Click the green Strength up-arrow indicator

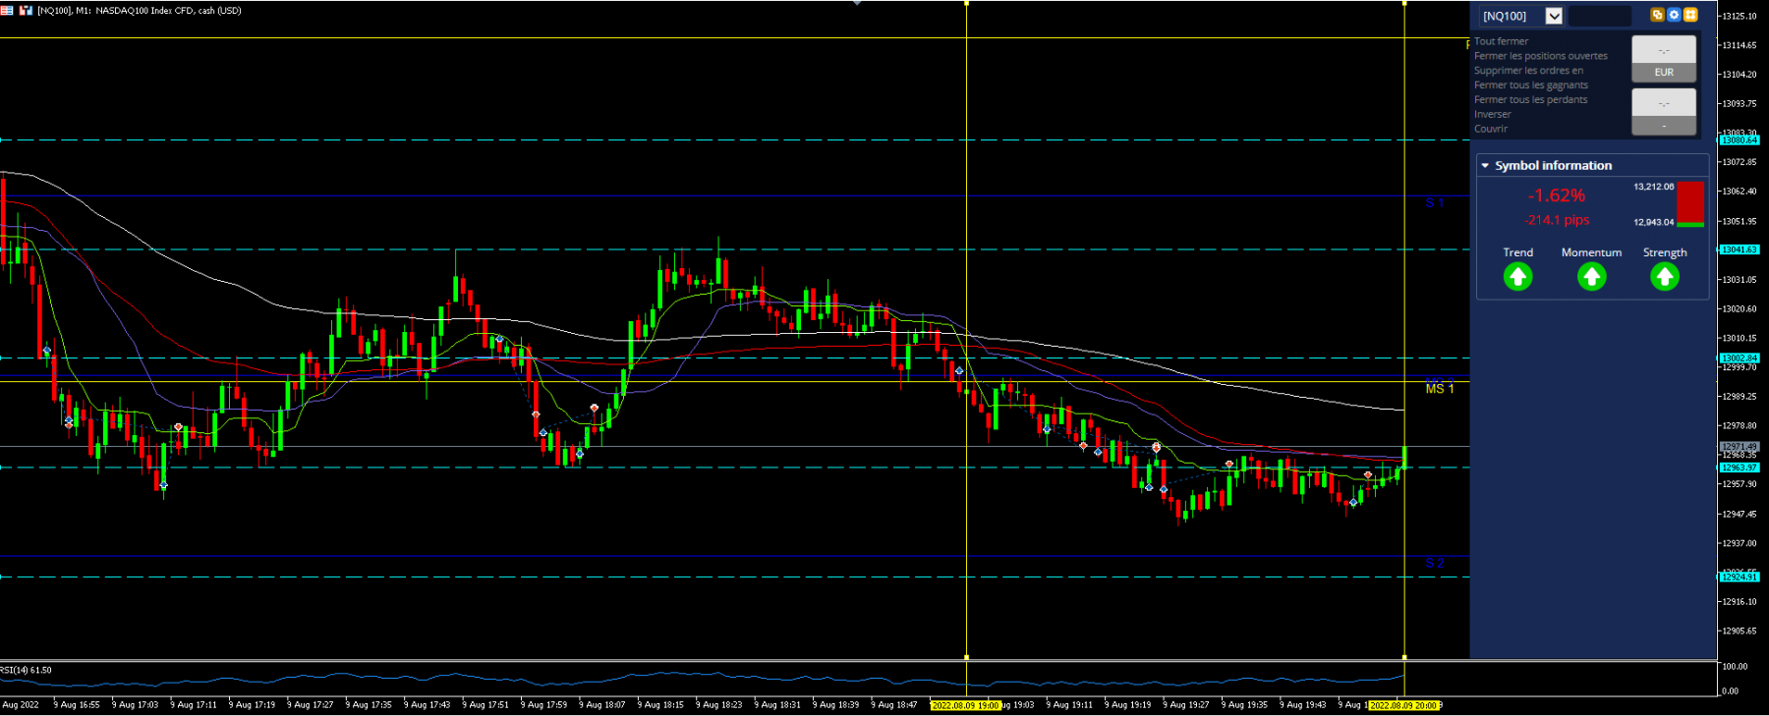tap(1665, 277)
